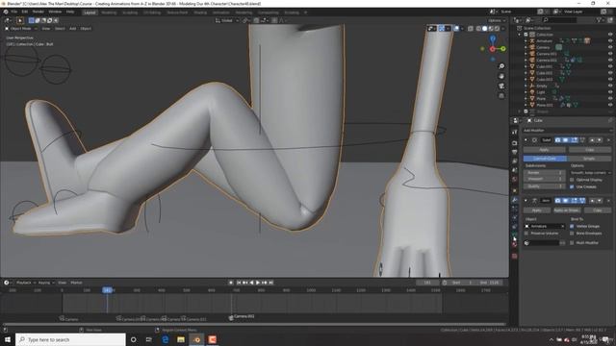Enable the Optimal Display checkbox
616x346 pixels.
click(572, 180)
